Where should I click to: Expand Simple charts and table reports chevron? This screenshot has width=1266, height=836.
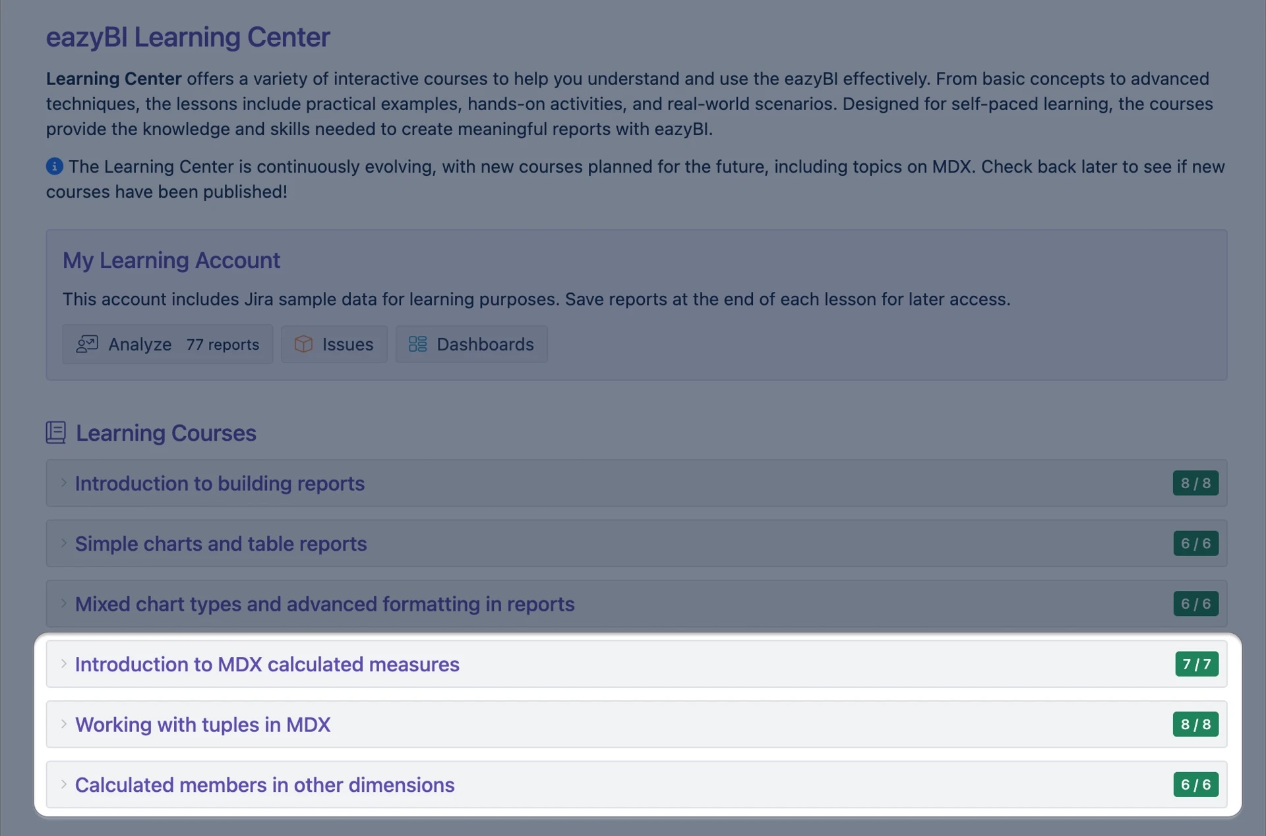click(x=64, y=543)
